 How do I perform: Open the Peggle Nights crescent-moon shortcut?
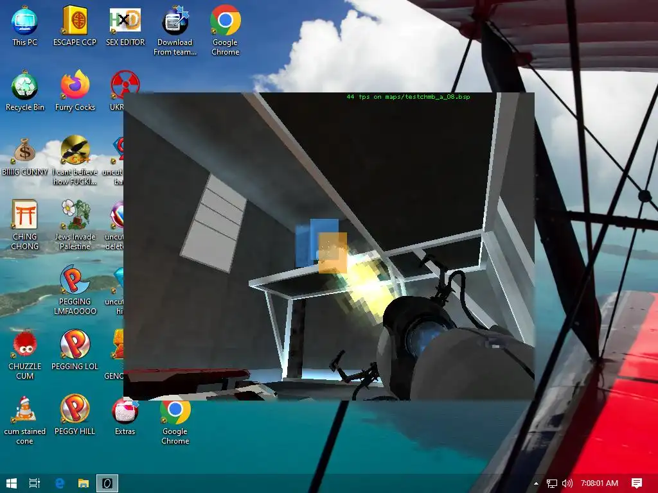(x=75, y=290)
